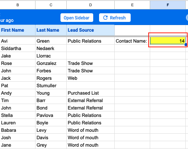
Task: Select Public Relations in Avi's row
Action: 90,41
